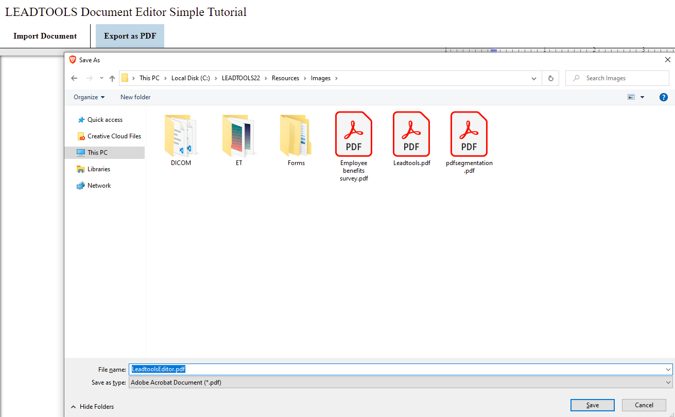The width and height of the screenshot is (675, 417).
Task: Click LEADTOOLS22 breadcrumb segment
Action: tap(241, 78)
